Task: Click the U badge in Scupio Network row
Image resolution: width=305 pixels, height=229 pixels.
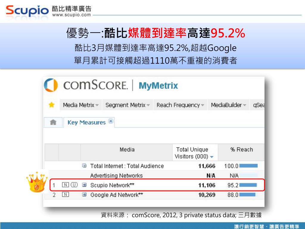Action: click(74, 185)
